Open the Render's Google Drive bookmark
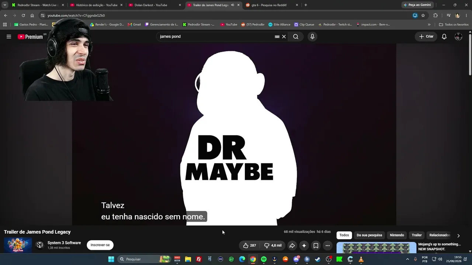The image size is (472, 265). pos(107,25)
